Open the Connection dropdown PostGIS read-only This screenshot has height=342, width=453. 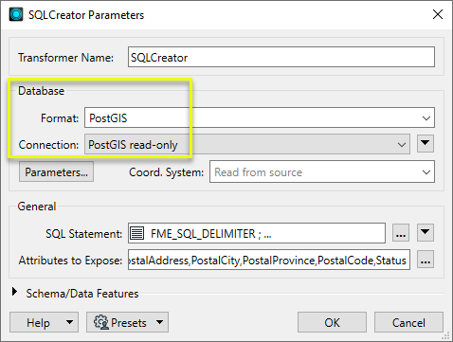click(x=247, y=144)
